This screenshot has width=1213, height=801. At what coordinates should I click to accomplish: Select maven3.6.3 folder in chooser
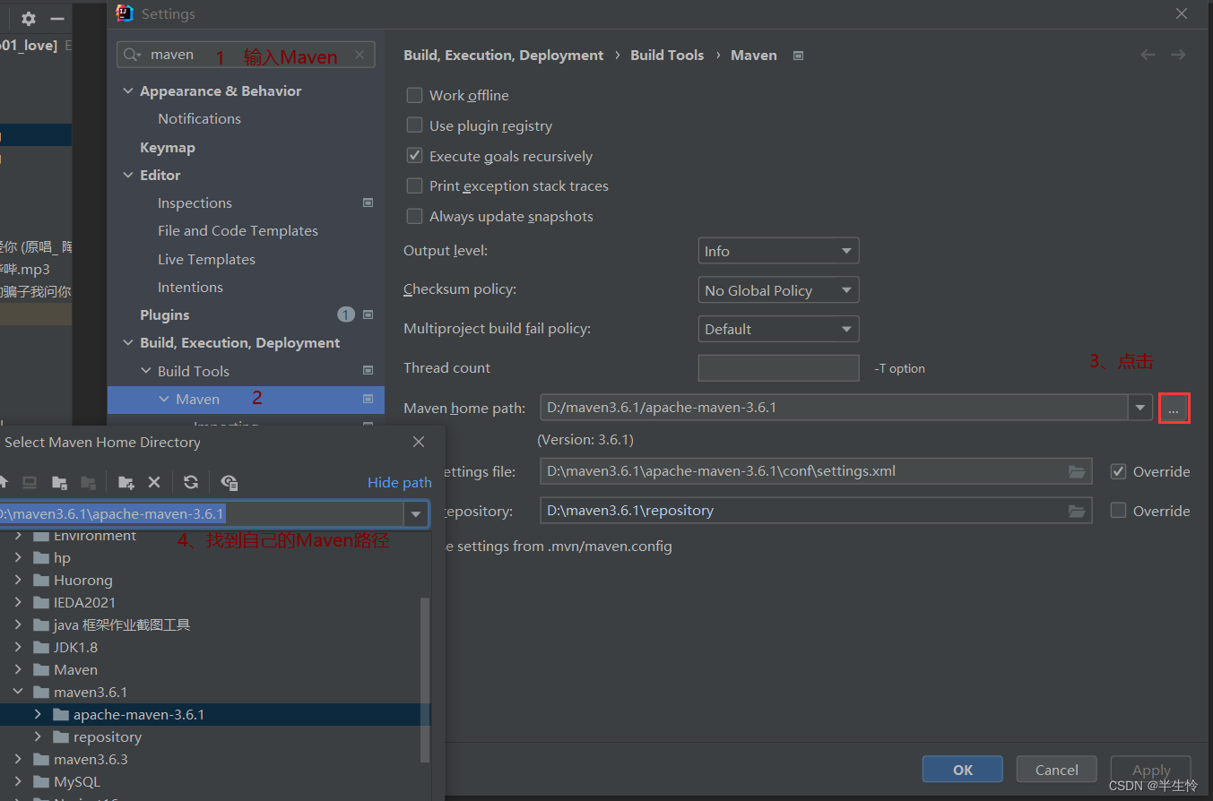click(91, 760)
